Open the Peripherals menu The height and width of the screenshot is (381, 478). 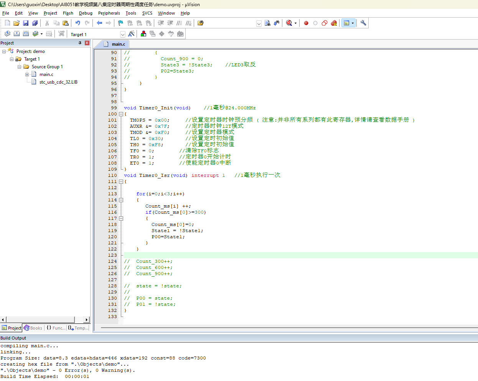(109, 13)
